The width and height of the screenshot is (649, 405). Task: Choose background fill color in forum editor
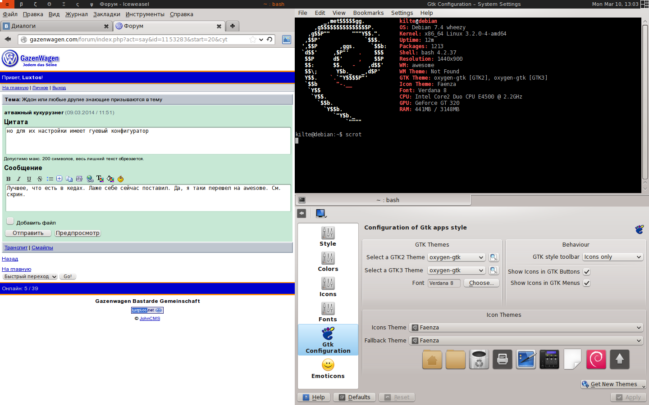110,179
